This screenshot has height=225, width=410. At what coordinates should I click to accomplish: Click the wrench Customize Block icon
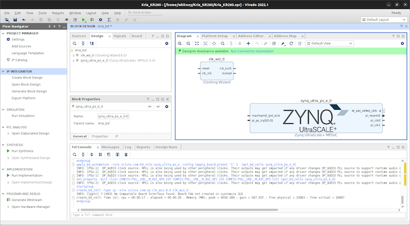click(265, 44)
